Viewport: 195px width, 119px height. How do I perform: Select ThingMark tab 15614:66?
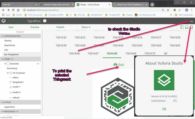(x=74, y=53)
